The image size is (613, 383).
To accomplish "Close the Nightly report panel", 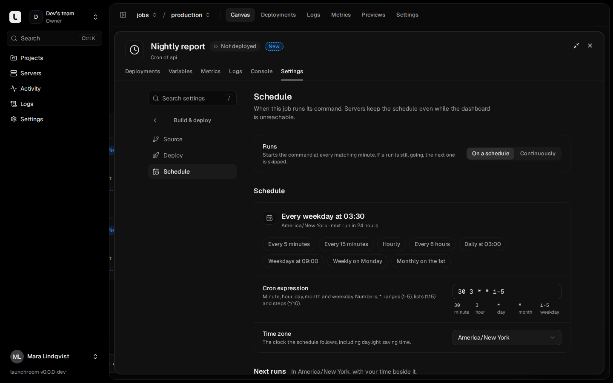I will [590, 46].
